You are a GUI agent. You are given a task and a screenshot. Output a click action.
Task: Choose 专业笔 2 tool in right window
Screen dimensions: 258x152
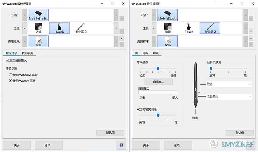[x=210, y=28]
